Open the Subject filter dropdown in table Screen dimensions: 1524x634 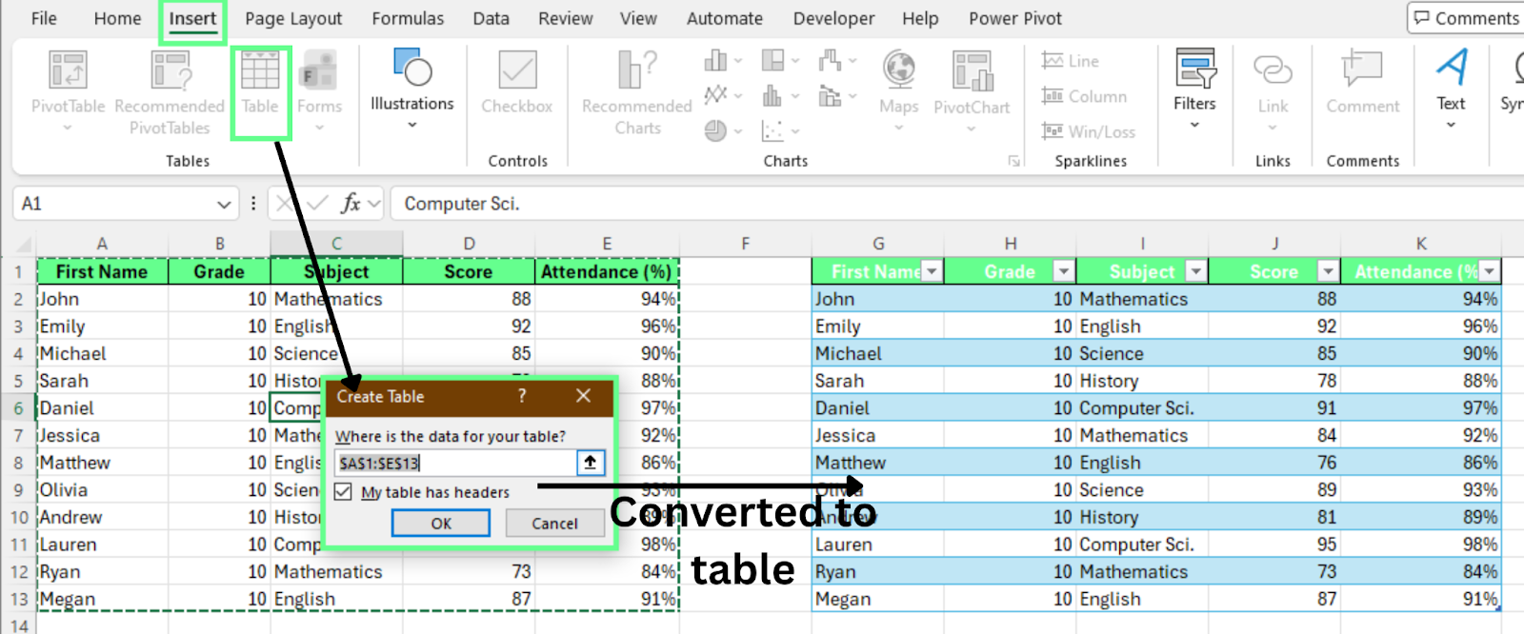[x=1196, y=272]
